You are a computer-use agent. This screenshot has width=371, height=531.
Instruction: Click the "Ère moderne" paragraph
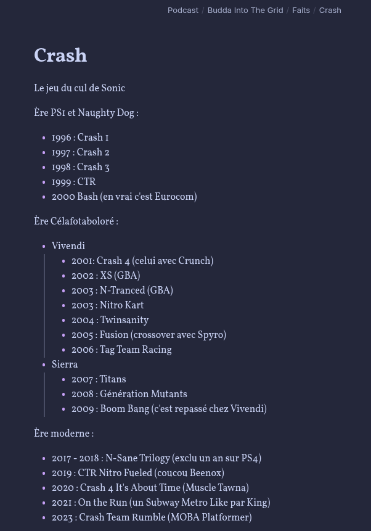(64, 434)
